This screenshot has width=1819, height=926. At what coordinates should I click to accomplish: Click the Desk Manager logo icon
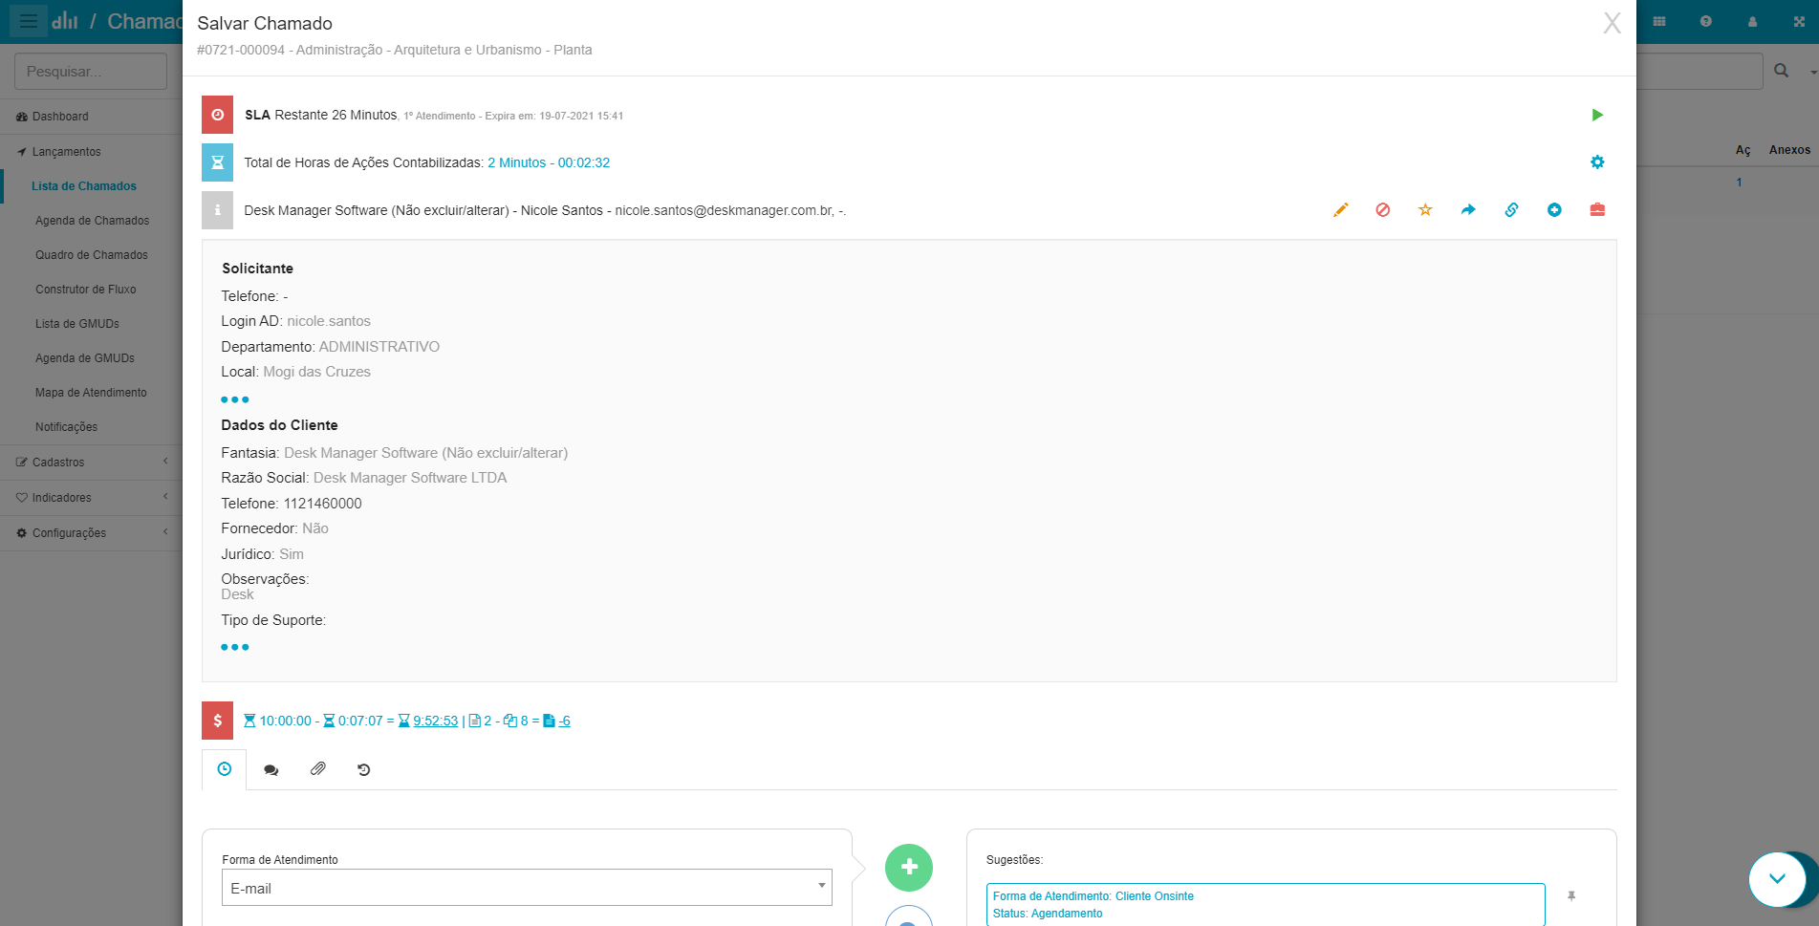(65, 20)
